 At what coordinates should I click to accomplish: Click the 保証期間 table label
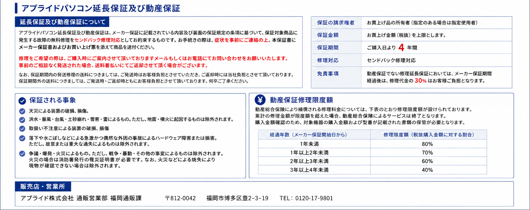coord(327,47)
